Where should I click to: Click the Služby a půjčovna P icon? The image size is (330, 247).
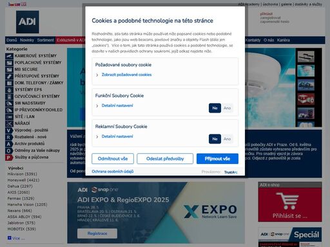(x=8, y=158)
